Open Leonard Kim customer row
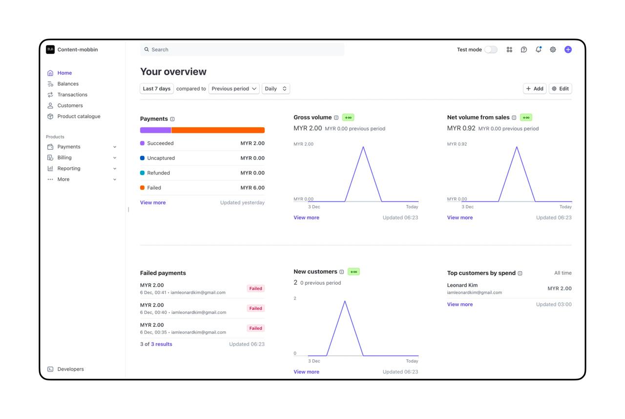The height and width of the screenshot is (419, 625). pyautogui.click(x=509, y=289)
